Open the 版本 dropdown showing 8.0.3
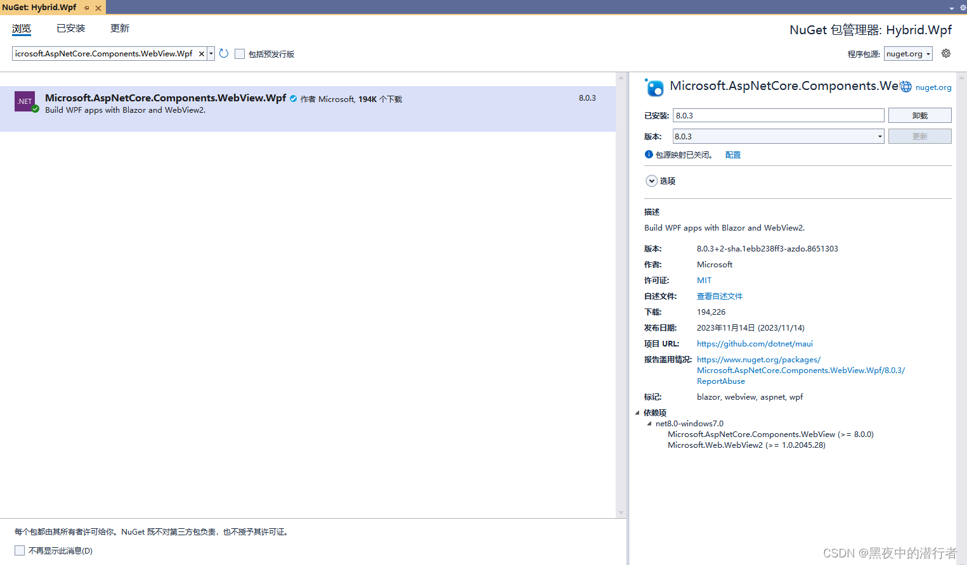This screenshot has width=967, height=565. click(x=879, y=136)
